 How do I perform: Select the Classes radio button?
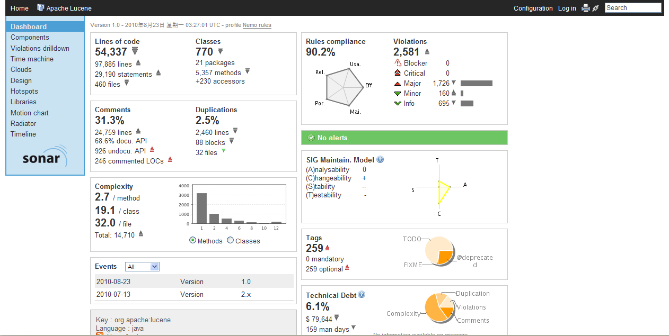(x=230, y=241)
